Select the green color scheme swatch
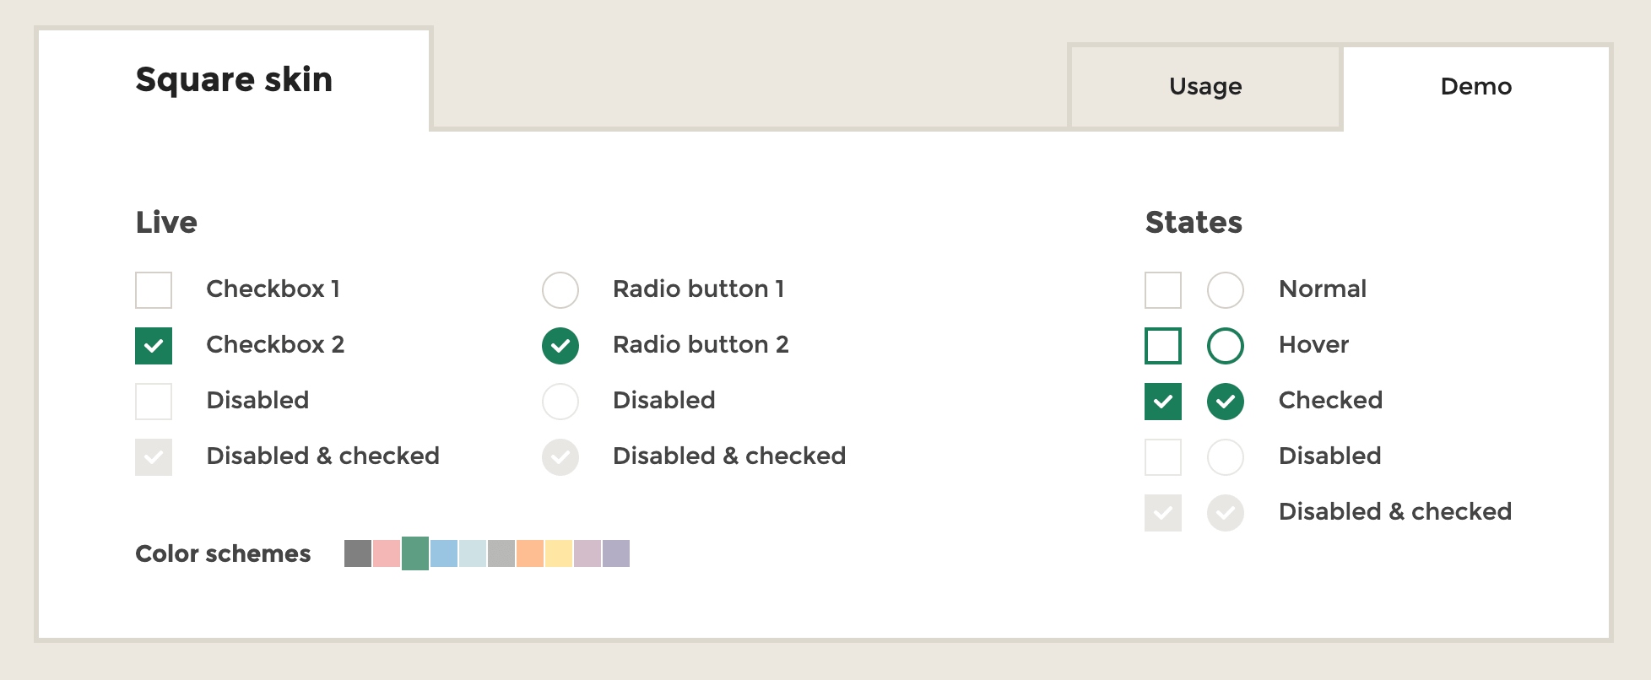This screenshot has width=1651, height=680. click(x=415, y=553)
